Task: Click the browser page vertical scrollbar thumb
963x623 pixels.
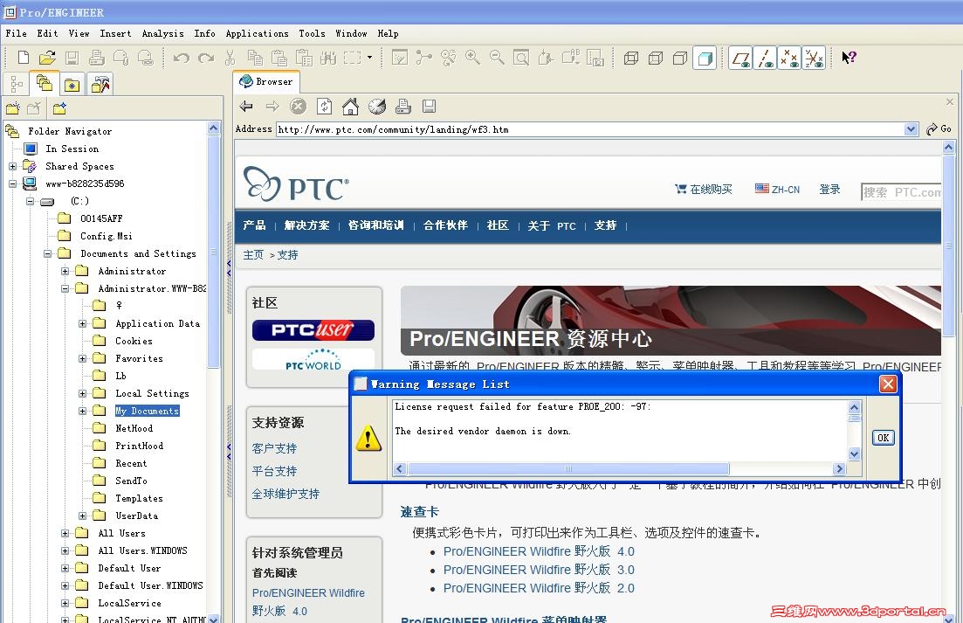Action: pyautogui.click(x=948, y=246)
